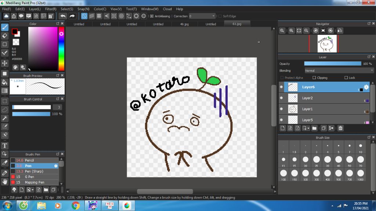
Task: Open Google Chrome from the taskbar
Action: point(76,206)
